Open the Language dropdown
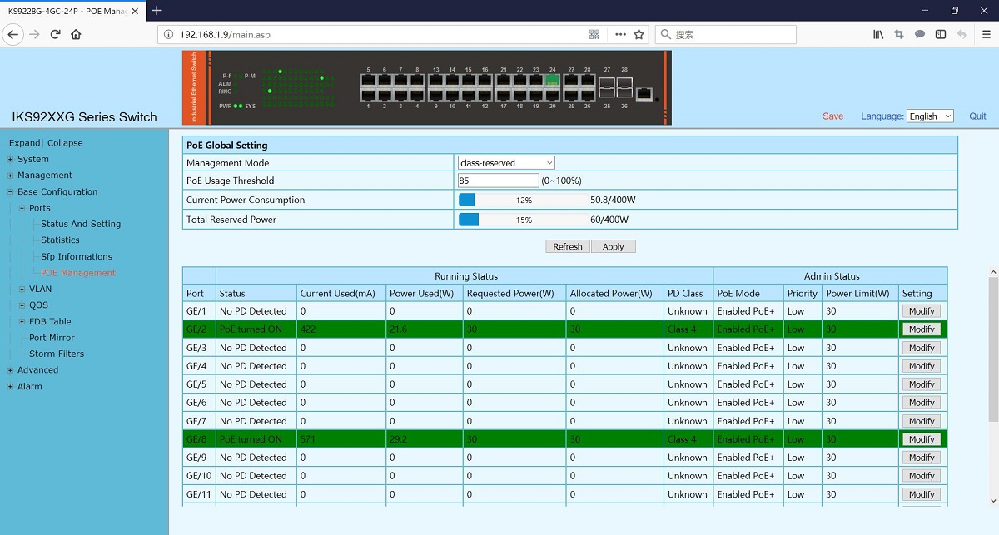Viewport: 999px width, 535px height. point(930,116)
